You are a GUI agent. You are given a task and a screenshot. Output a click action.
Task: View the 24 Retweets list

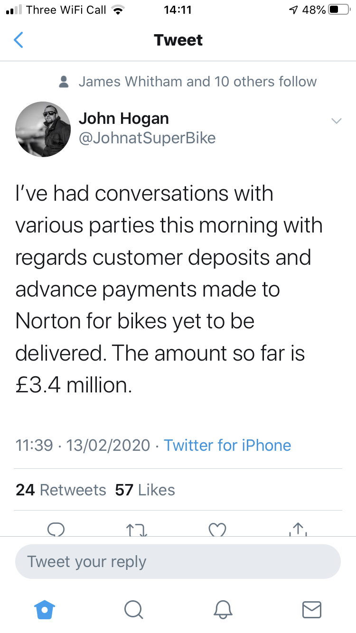[x=61, y=490]
